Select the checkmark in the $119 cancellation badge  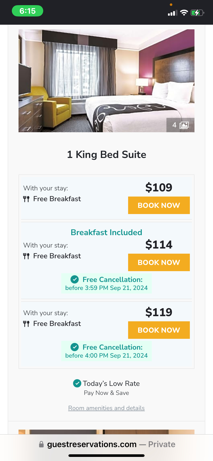75,347
